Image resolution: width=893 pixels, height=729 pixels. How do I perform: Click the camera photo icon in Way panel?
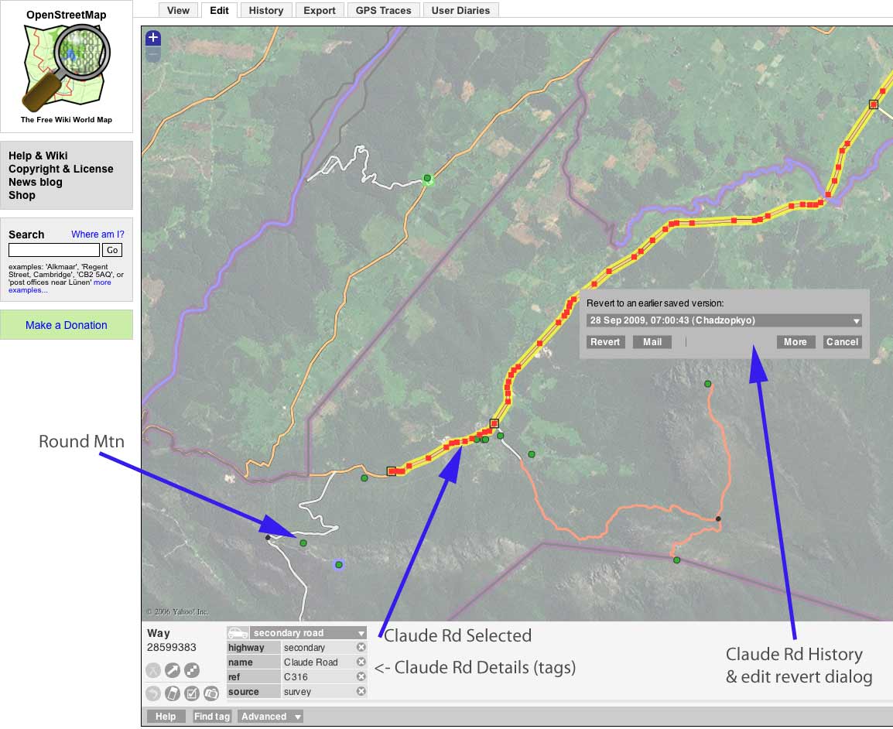coord(211,693)
